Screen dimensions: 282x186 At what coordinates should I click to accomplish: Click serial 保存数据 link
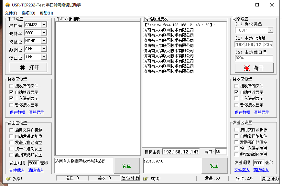[x=17, y=112]
